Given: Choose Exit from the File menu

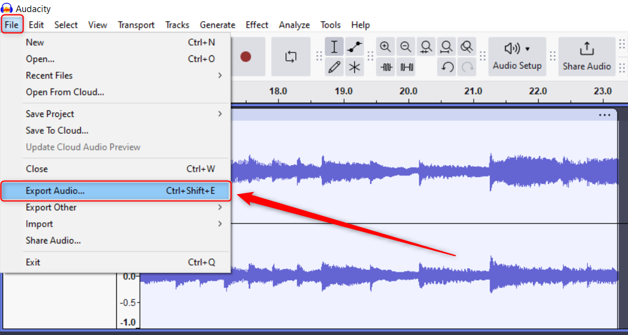Looking at the screenshot, I should (116, 263).
